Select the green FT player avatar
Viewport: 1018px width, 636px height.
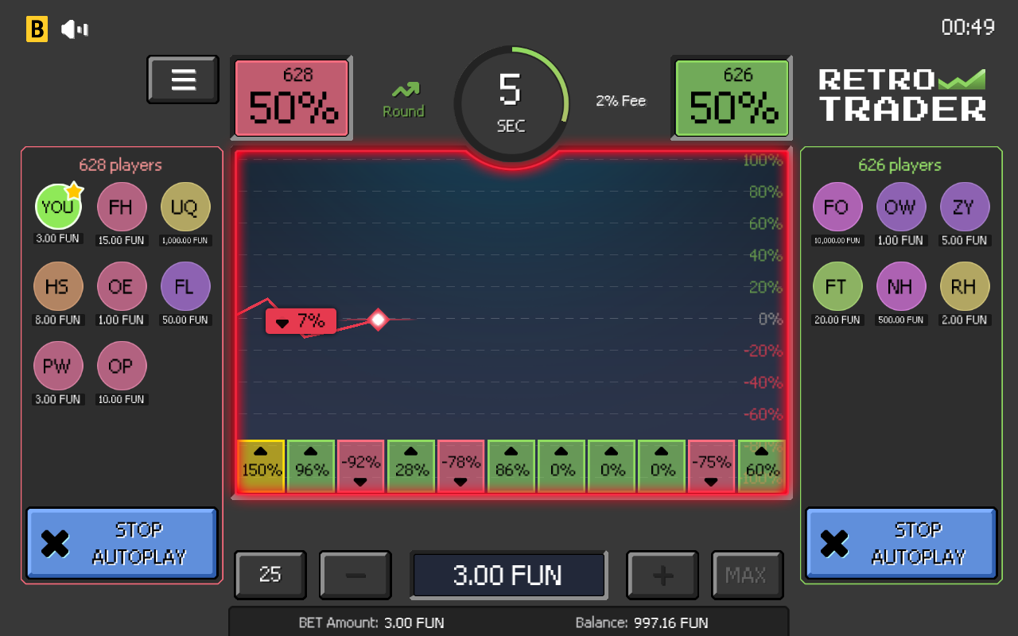[x=837, y=287]
